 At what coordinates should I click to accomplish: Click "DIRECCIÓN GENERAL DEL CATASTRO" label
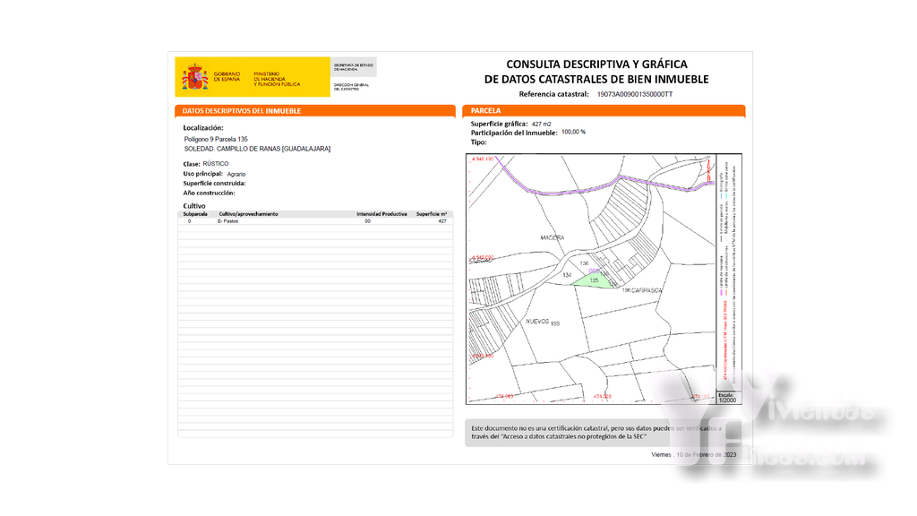pyautogui.click(x=351, y=87)
